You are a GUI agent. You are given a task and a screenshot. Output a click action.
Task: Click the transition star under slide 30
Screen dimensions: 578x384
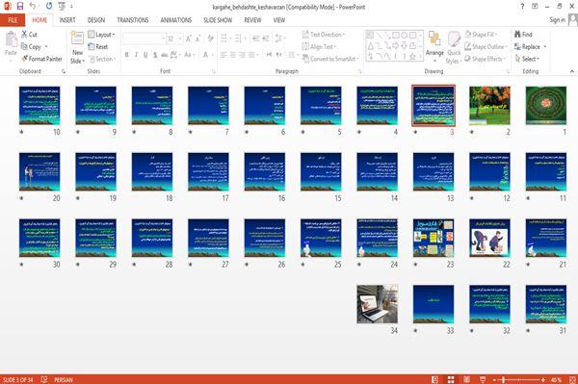[22, 265]
